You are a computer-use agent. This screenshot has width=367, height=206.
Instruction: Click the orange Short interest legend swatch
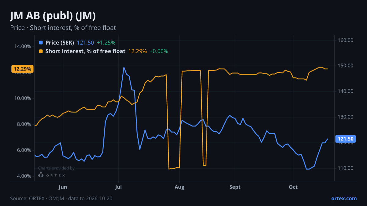[x=41, y=51]
